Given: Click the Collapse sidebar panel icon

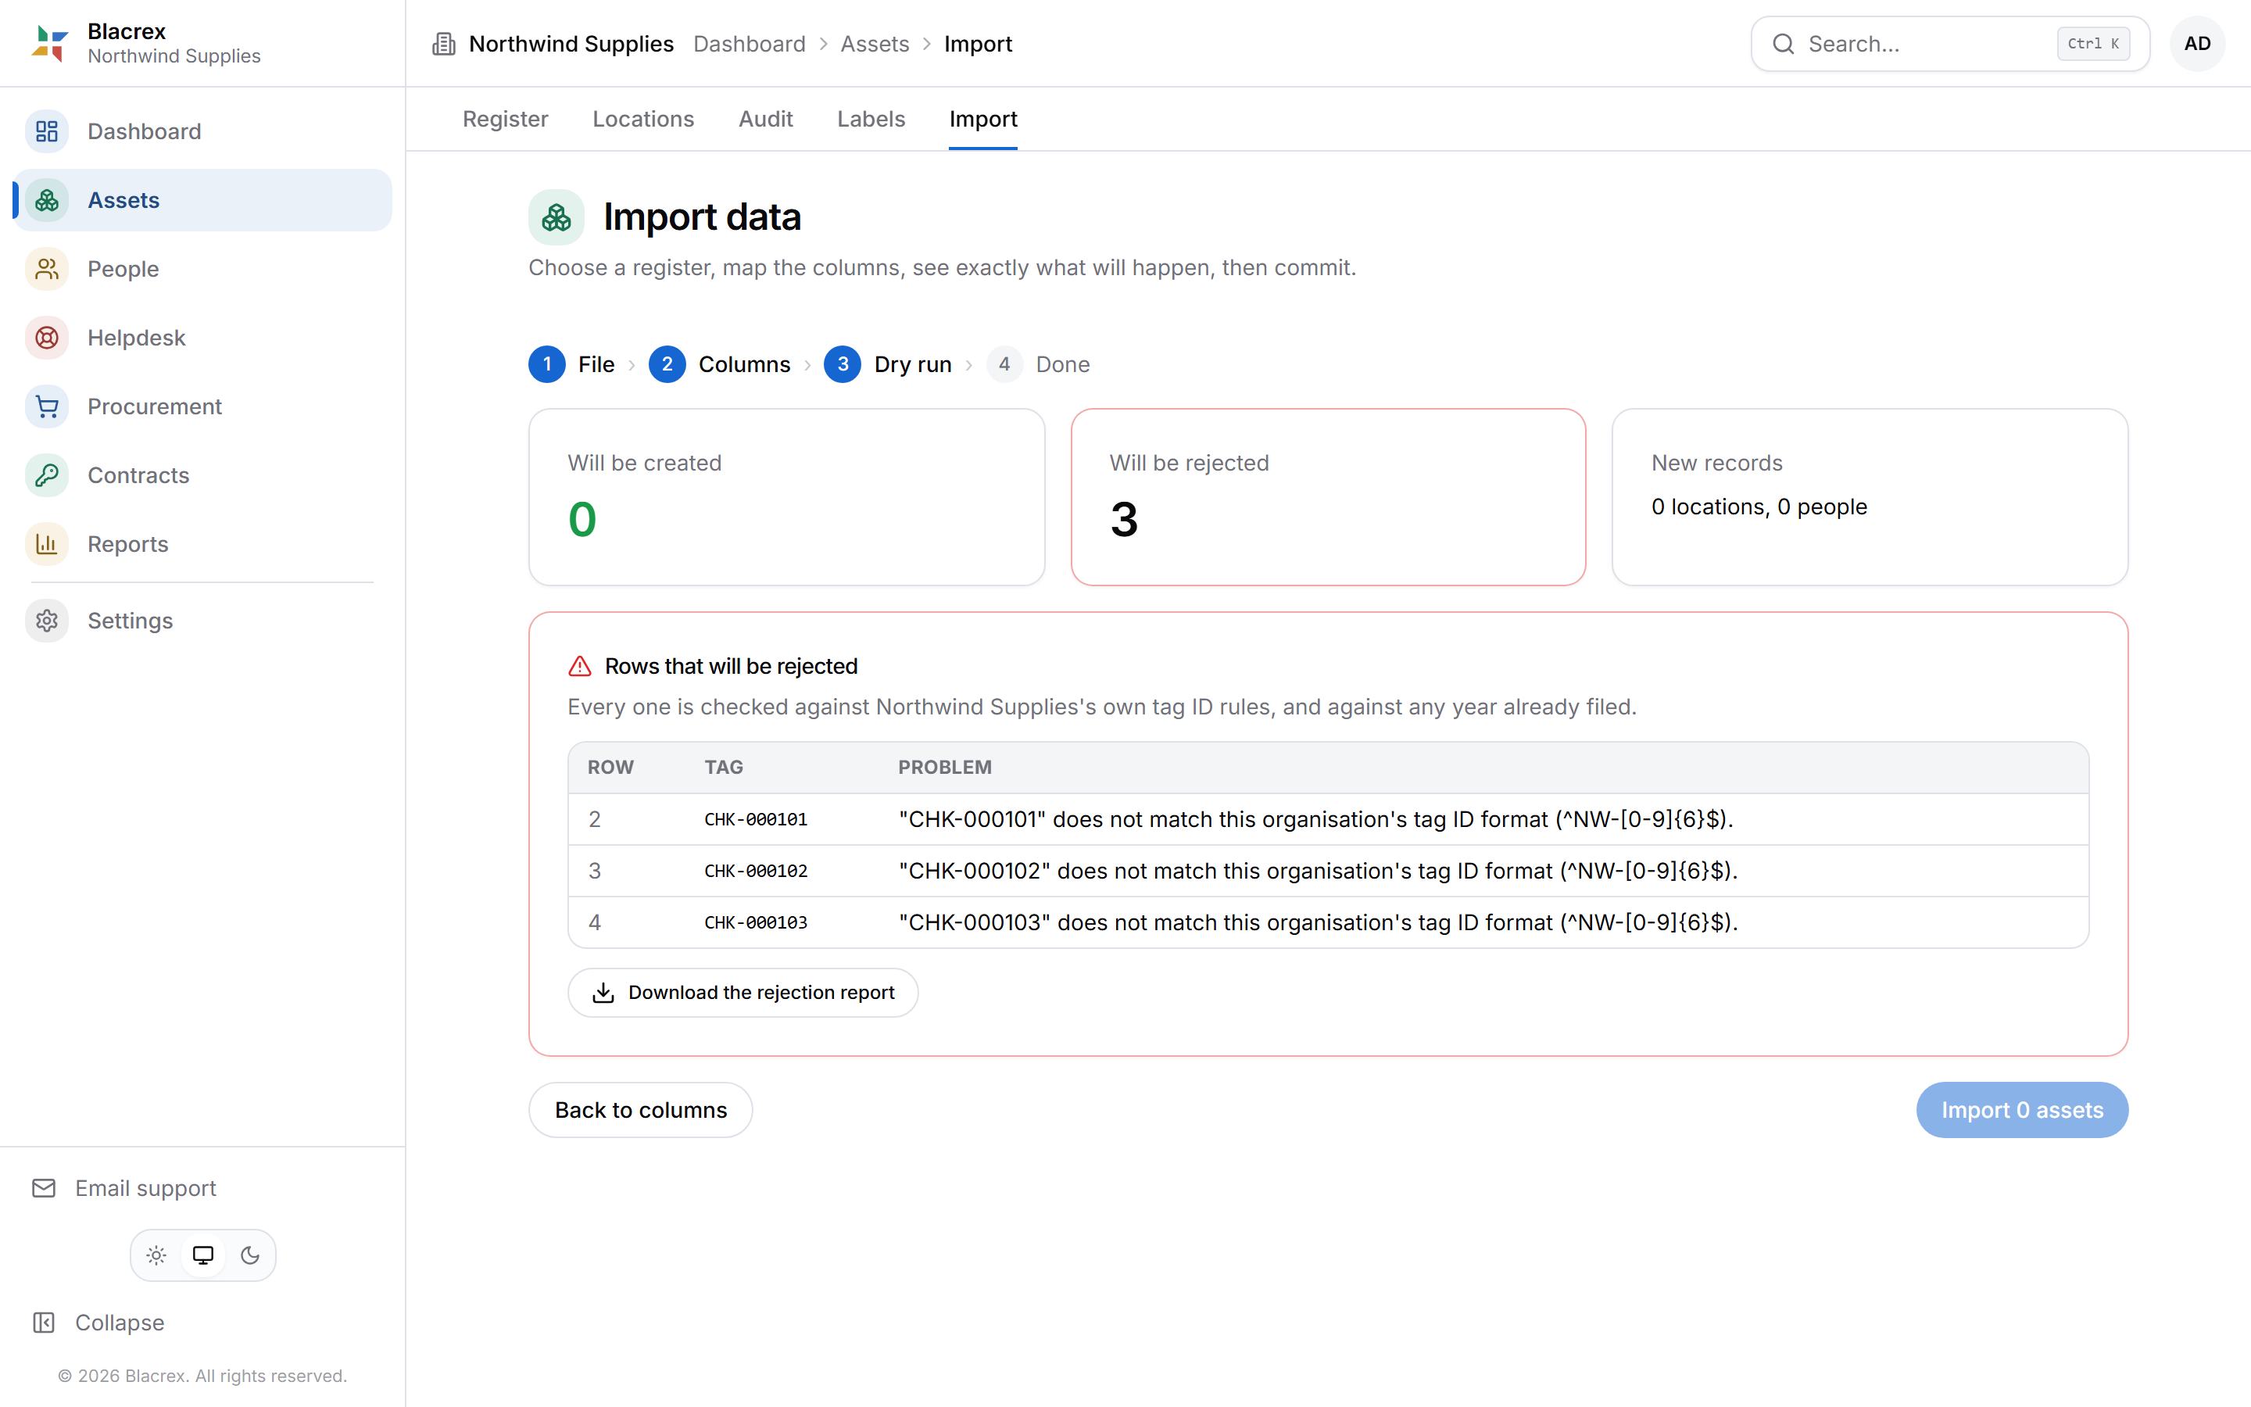Looking at the screenshot, I should coord(44,1323).
